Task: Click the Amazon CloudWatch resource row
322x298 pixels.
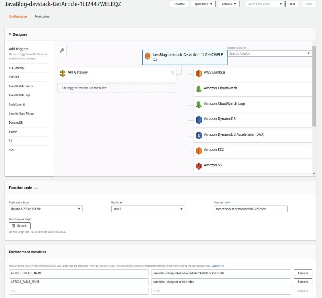Action: pos(253,90)
